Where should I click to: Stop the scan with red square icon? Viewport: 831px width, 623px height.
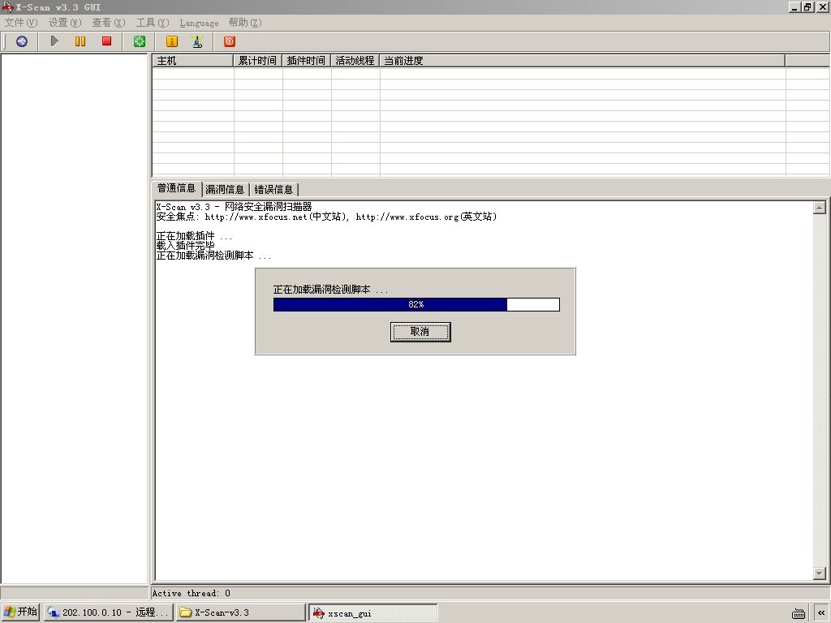click(106, 41)
